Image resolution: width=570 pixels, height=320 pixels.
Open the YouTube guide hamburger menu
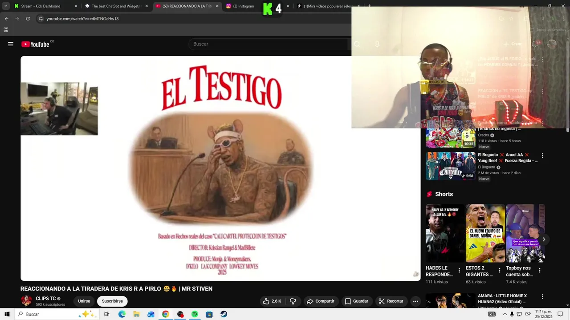point(11,44)
